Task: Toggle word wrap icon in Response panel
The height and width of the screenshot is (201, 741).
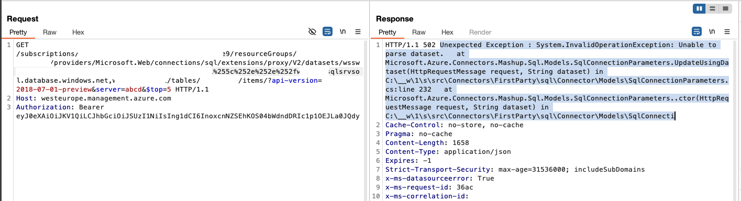Action: coord(697,32)
